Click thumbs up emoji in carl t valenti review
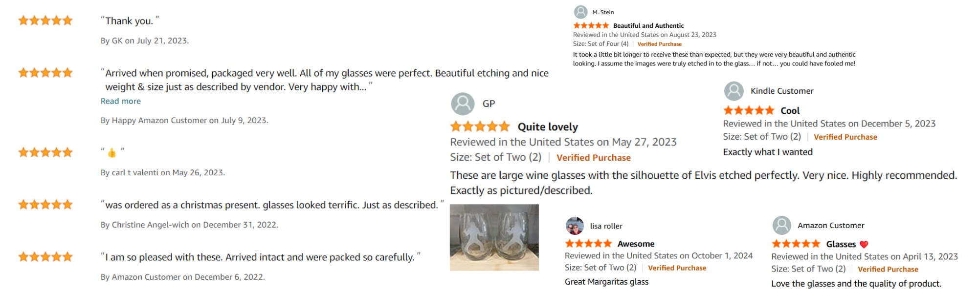Viewport: 978px width, 293px height. (x=112, y=153)
